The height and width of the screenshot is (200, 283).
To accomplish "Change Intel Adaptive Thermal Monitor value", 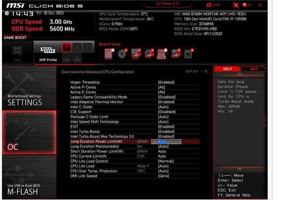I will coord(166,102).
